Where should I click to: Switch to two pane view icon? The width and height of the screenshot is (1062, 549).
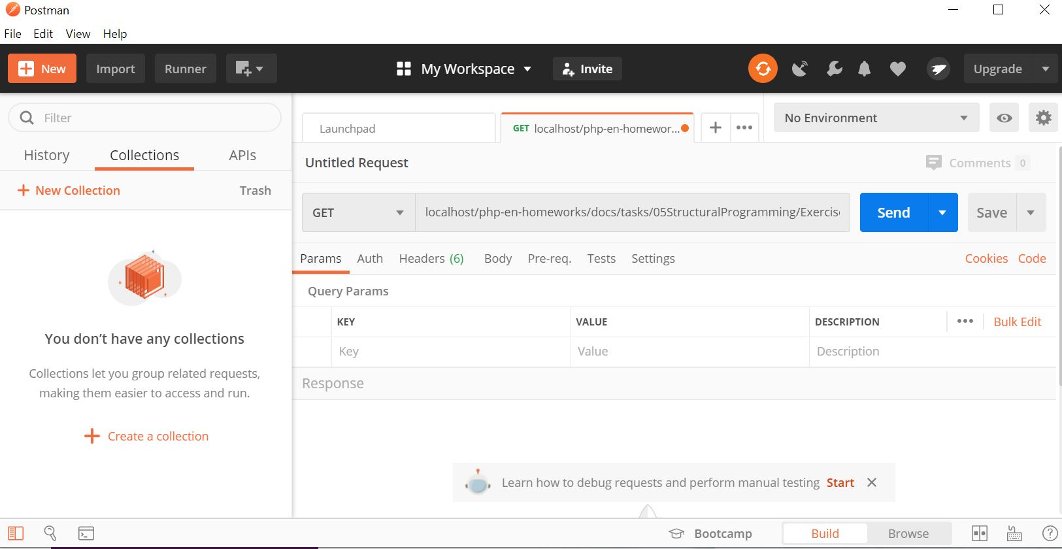980,533
